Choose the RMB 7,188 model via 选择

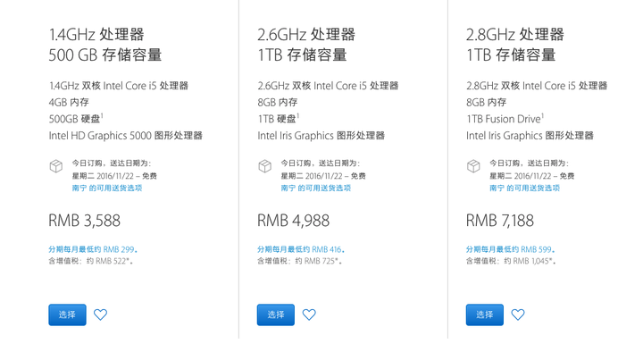(x=485, y=314)
